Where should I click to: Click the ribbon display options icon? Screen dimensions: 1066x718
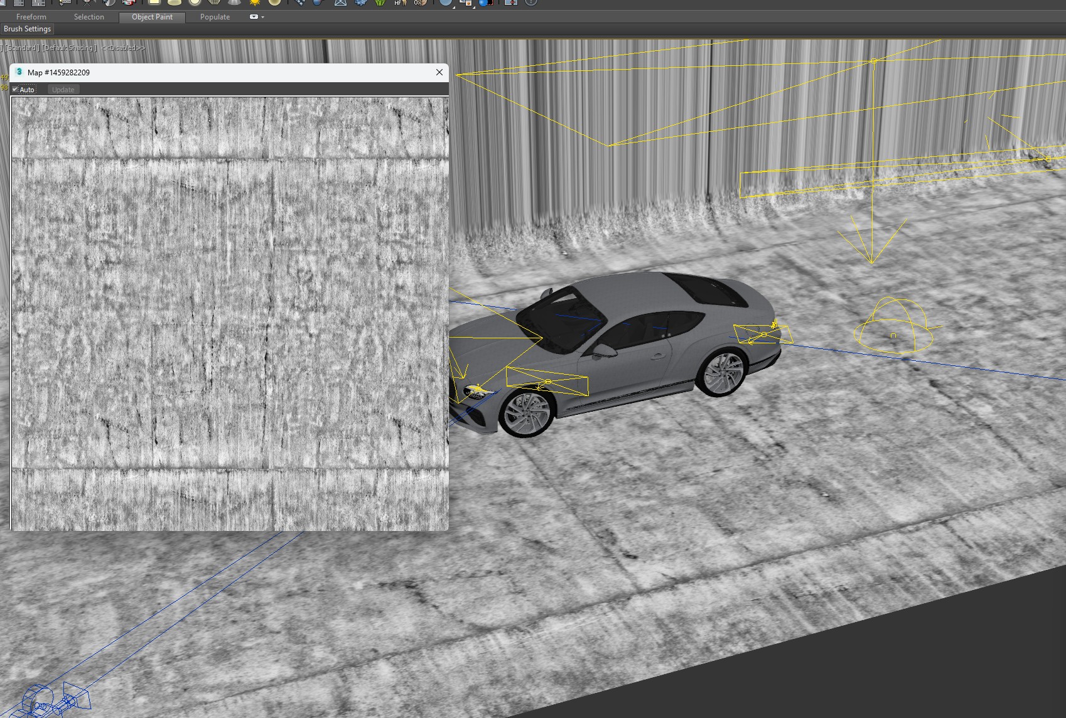254,17
